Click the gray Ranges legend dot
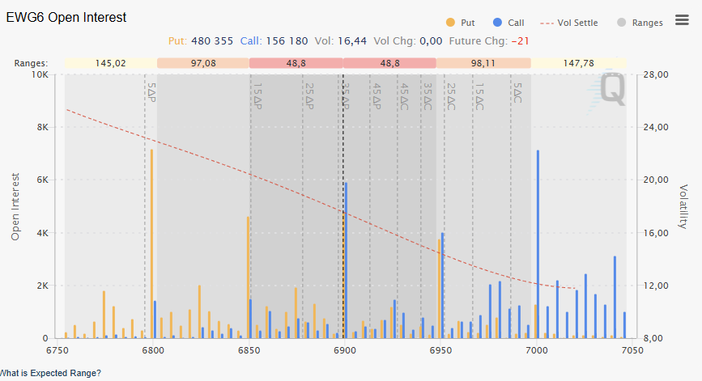Viewport: 702px width, 381px height. (622, 23)
